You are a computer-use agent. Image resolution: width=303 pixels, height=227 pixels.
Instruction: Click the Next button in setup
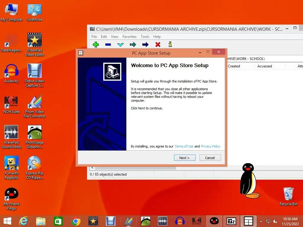(x=185, y=158)
